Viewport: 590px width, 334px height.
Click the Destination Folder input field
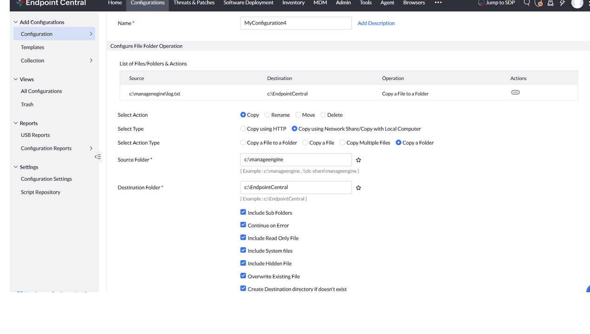296,187
